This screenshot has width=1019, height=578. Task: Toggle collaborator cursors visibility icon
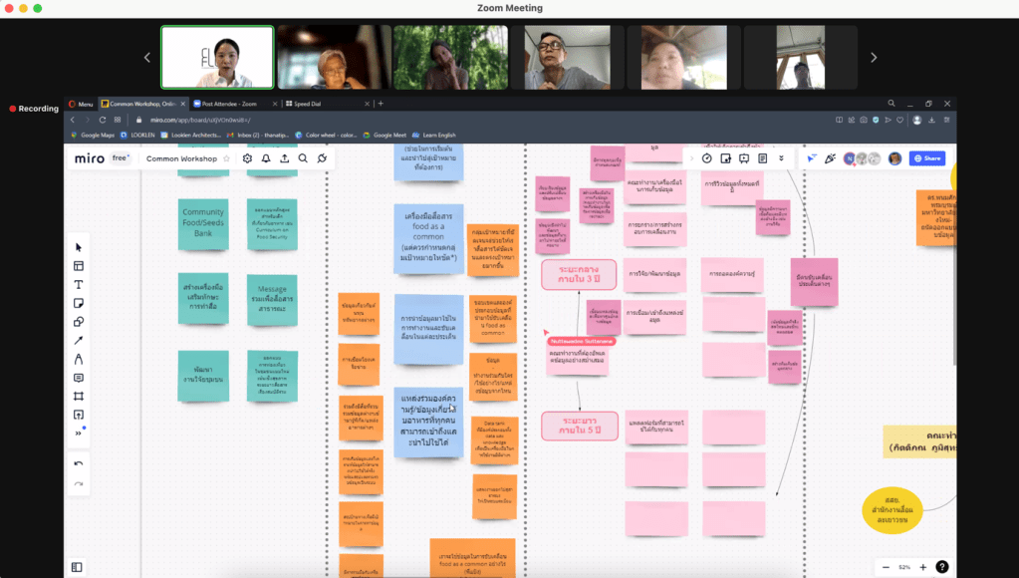(812, 158)
